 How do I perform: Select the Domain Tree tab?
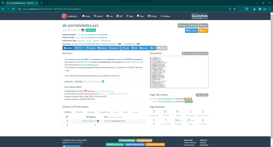[x=104, y=112]
